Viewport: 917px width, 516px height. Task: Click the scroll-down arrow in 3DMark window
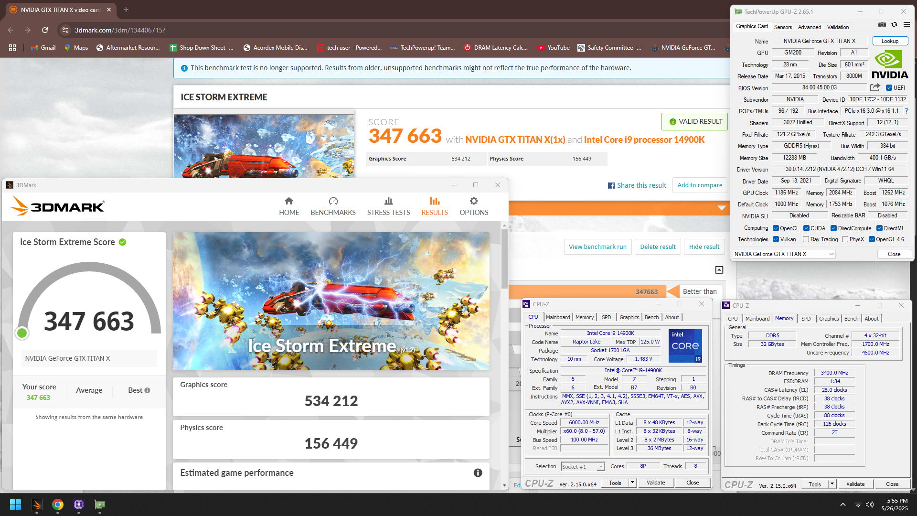(504, 485)
